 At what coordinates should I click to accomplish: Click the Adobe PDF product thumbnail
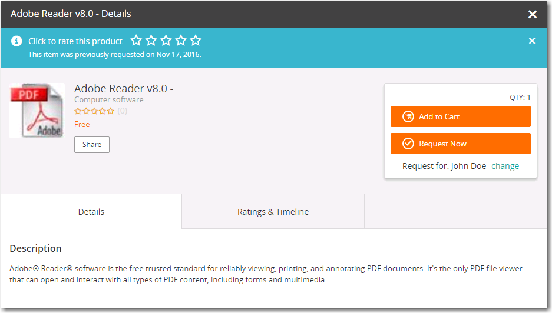(37, 111)
